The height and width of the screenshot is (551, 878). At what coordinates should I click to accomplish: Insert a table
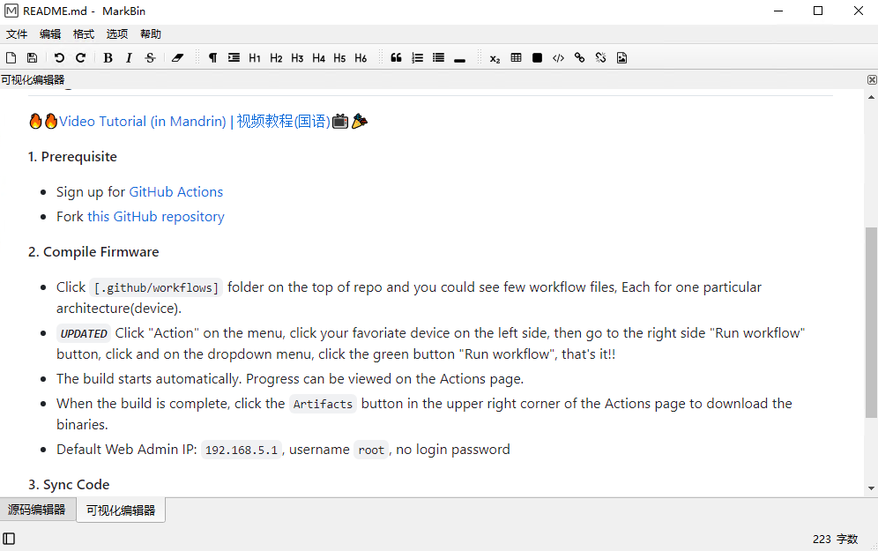(517, 57)
